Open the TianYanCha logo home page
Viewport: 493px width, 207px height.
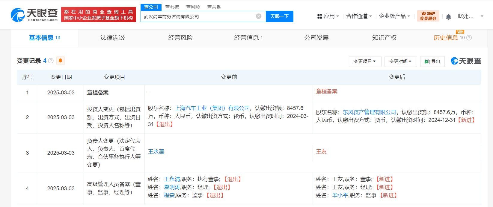pyautogui.click(x=34, y=15)
